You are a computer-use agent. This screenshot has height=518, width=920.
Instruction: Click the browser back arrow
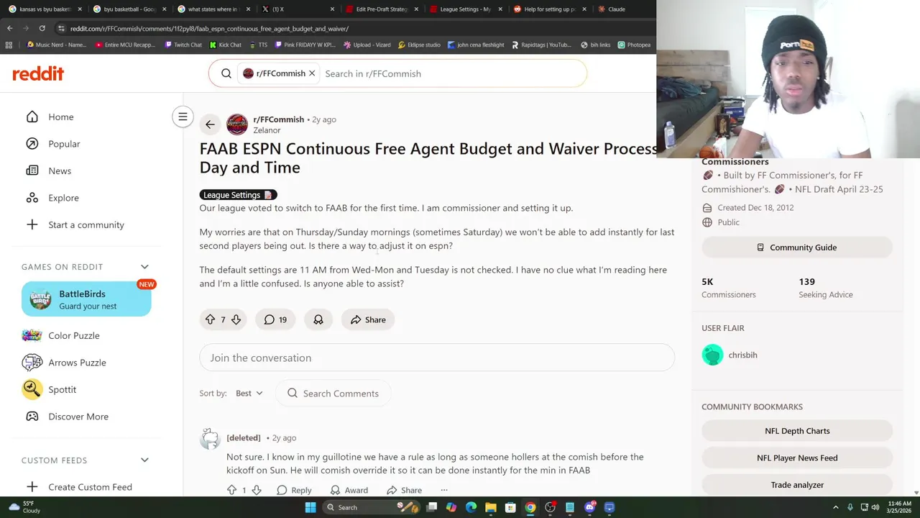click(x=9, y=28)
